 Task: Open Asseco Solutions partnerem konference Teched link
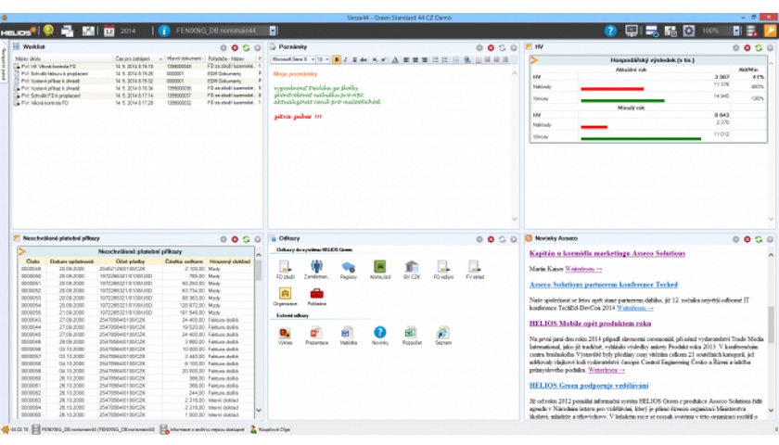coord(603,285)
